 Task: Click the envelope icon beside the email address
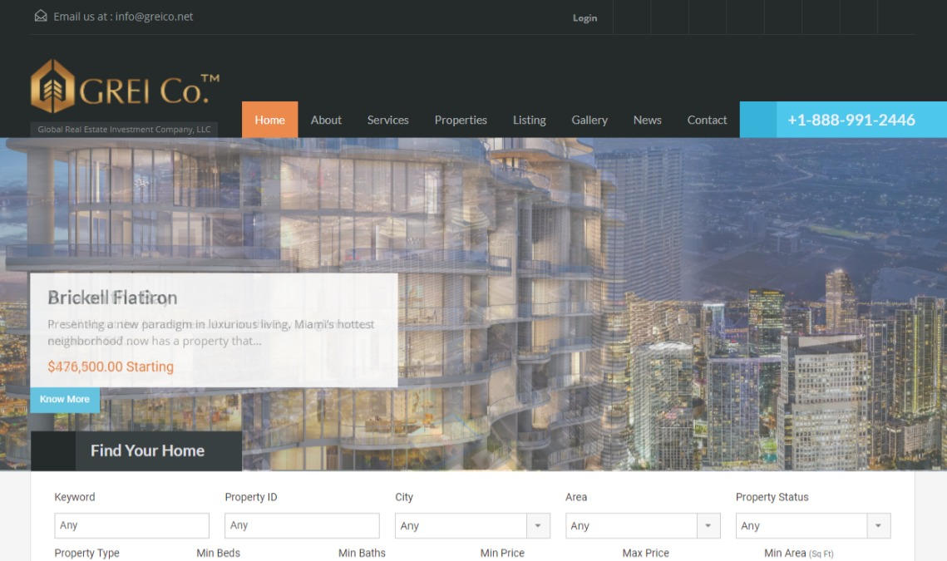tap(41, 16)
